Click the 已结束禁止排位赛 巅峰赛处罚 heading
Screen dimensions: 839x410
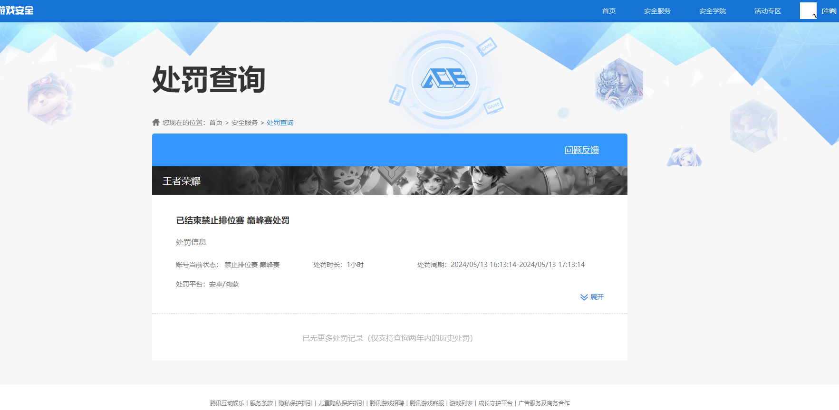233,220
